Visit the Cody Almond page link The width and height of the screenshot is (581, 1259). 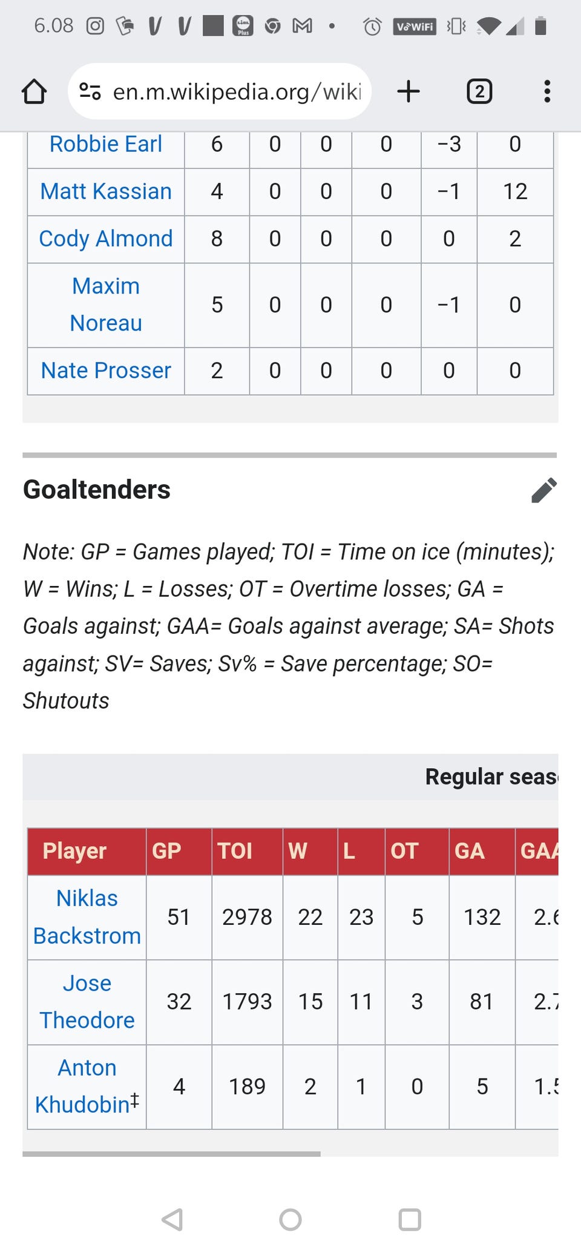pos(106,238)
